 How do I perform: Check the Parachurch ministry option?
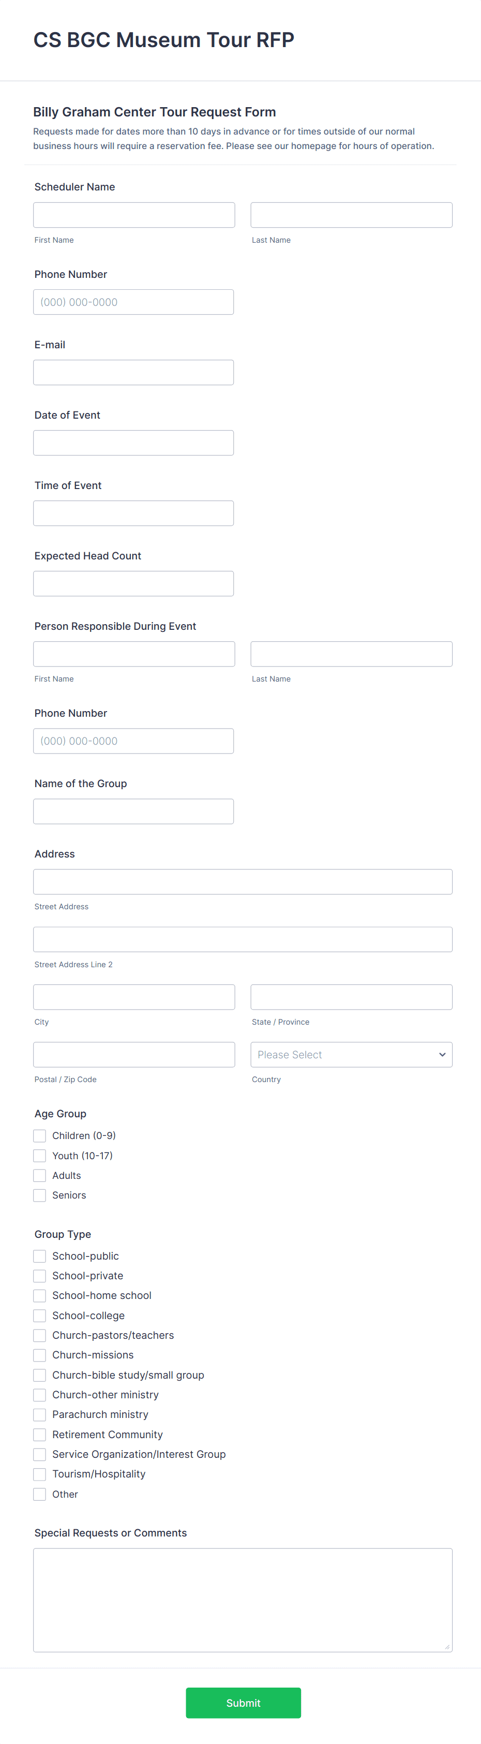coord(39,1414)
